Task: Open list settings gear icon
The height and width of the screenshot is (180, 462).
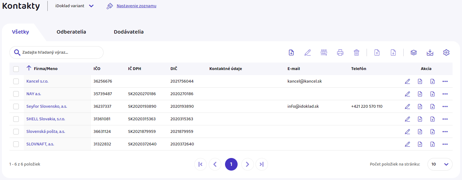Action: coord(446,53)
